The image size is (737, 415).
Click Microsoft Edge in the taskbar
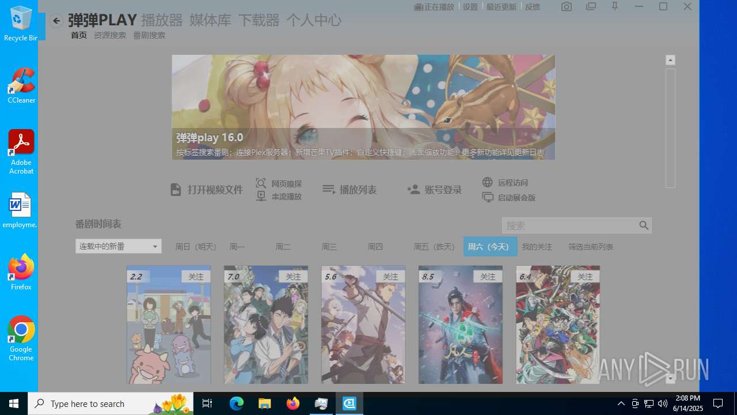[x=237, y=403]
